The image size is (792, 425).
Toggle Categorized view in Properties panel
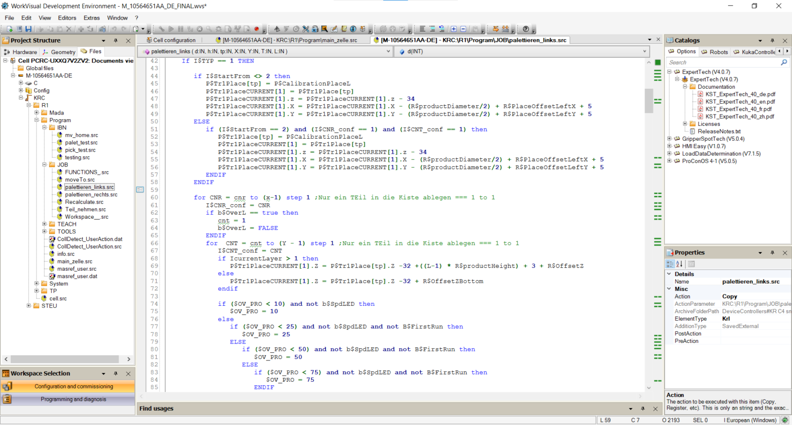(670, 264)
